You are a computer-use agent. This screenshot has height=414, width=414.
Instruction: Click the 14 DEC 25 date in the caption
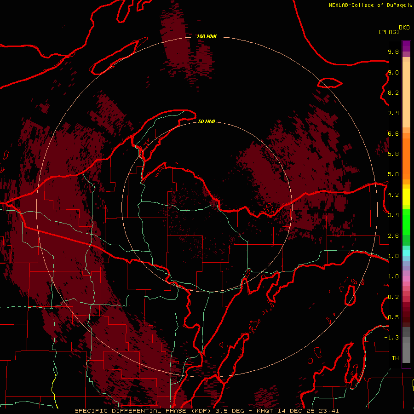(295, 411)
